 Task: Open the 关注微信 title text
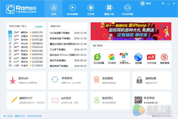pos(149,98)
